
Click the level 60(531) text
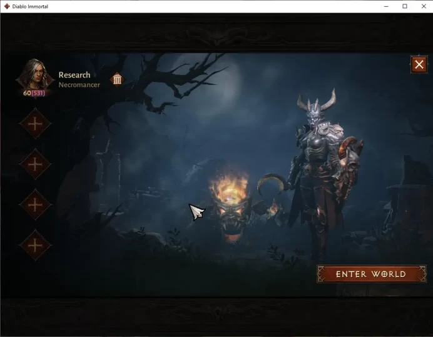[34, 93]
